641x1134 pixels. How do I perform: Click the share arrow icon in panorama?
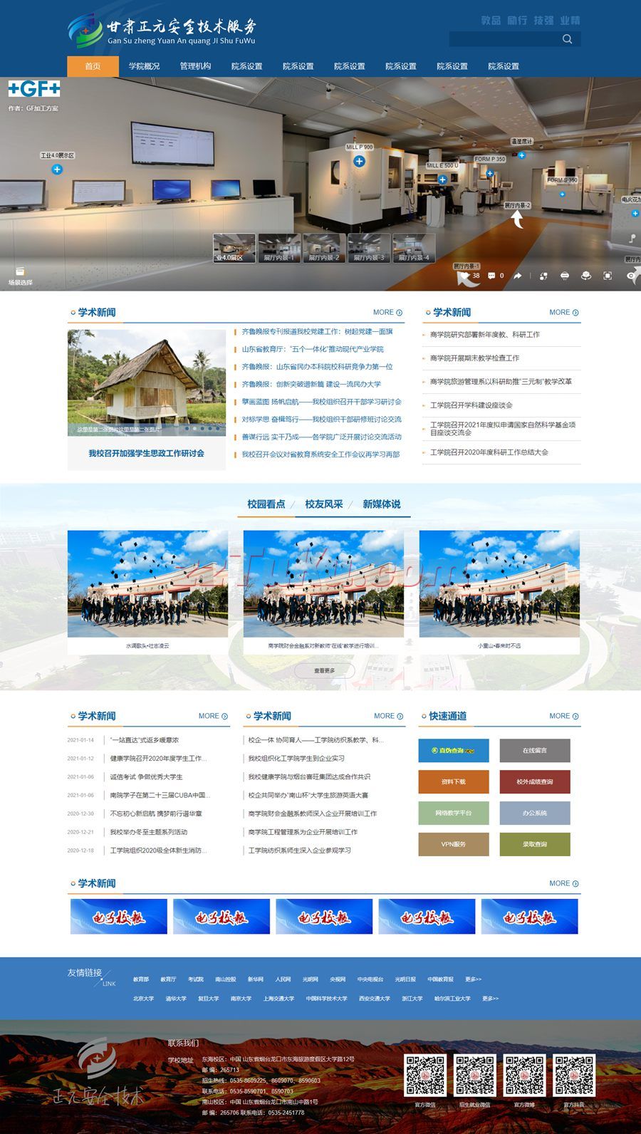pos(518,276)
